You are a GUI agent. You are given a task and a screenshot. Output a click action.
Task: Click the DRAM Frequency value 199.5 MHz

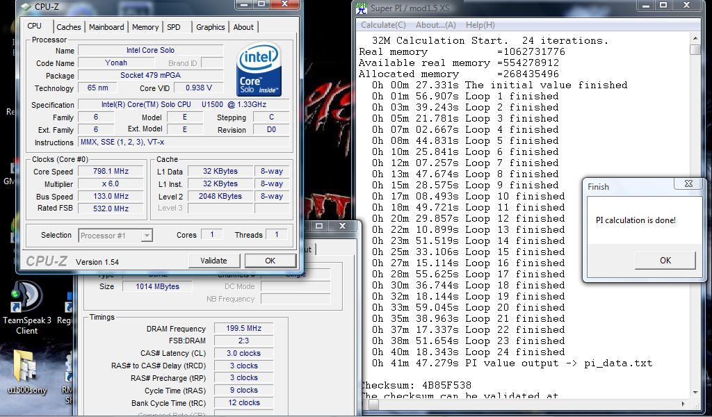pyautogui.click(x=243, y=328)
